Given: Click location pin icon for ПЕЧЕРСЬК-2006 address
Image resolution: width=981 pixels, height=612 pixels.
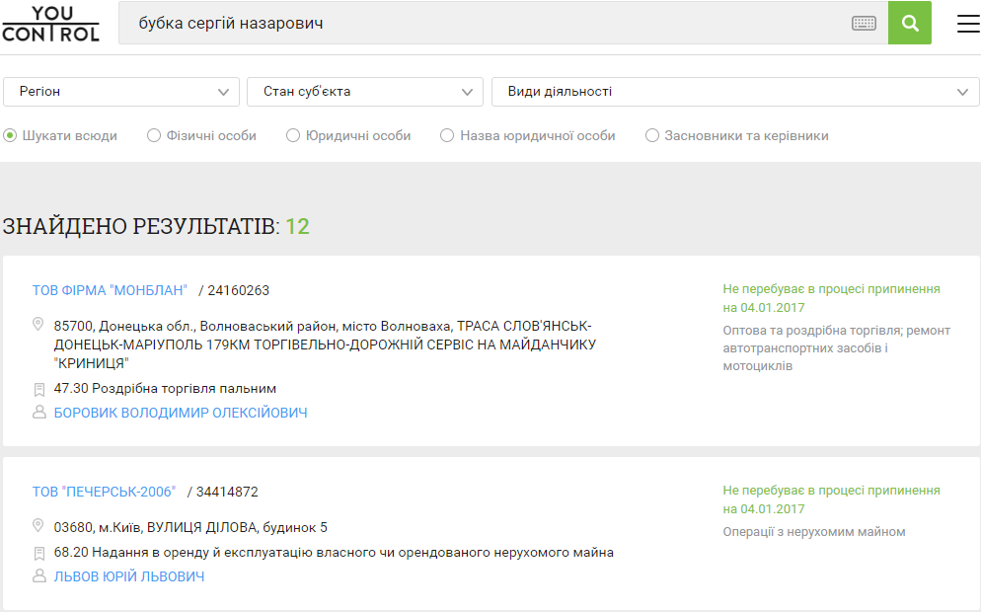Looking at the screenshot, I should (39, 526).
